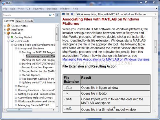Image resolution: width=160 pixels, height=120 pixels.
Task: Select Workspace Browser and Variable item
Action: pyautogui.click(x=37, y=101)
